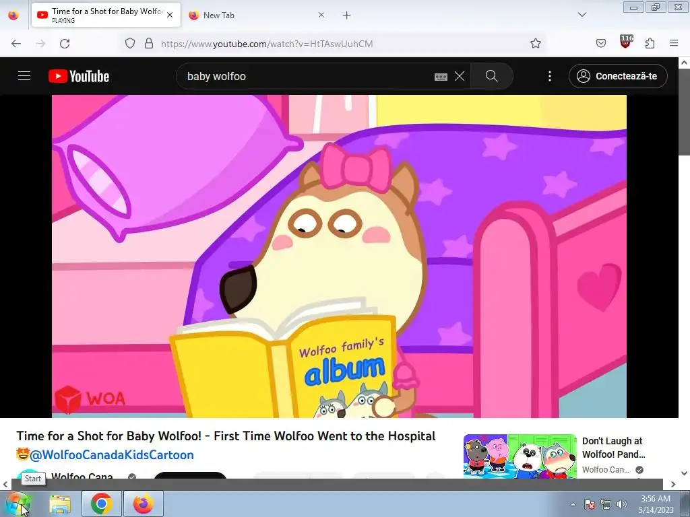Screen dimensions: 690x517
Task: Sign in with the Conectează-te button
Action: 618,76
